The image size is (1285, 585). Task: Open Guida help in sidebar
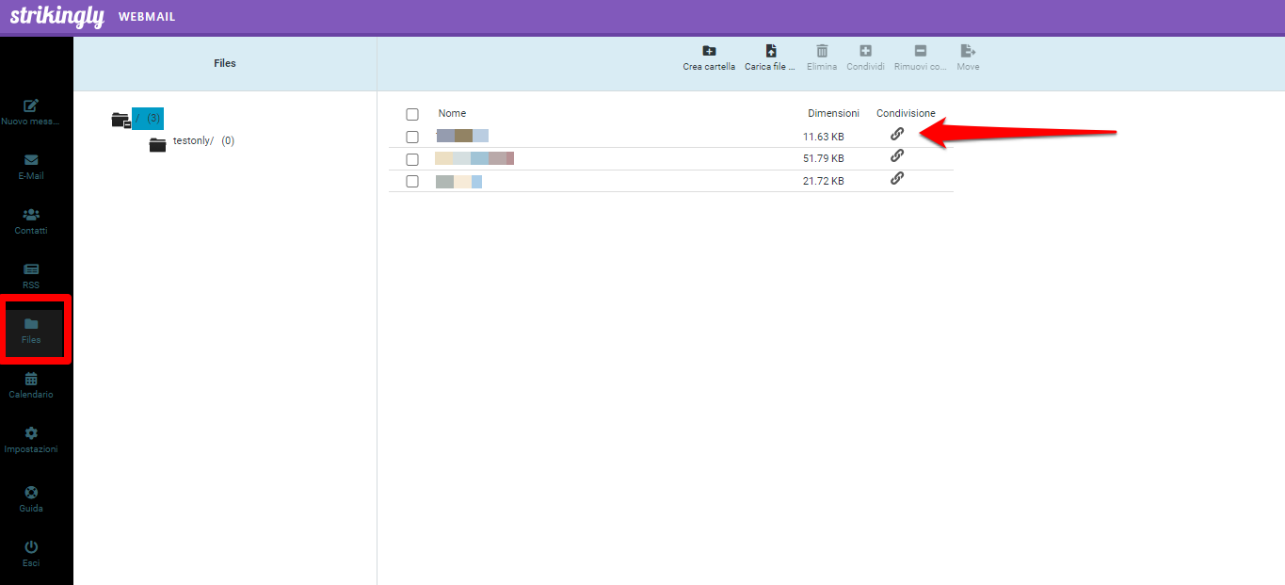click(x=31, y=498)
